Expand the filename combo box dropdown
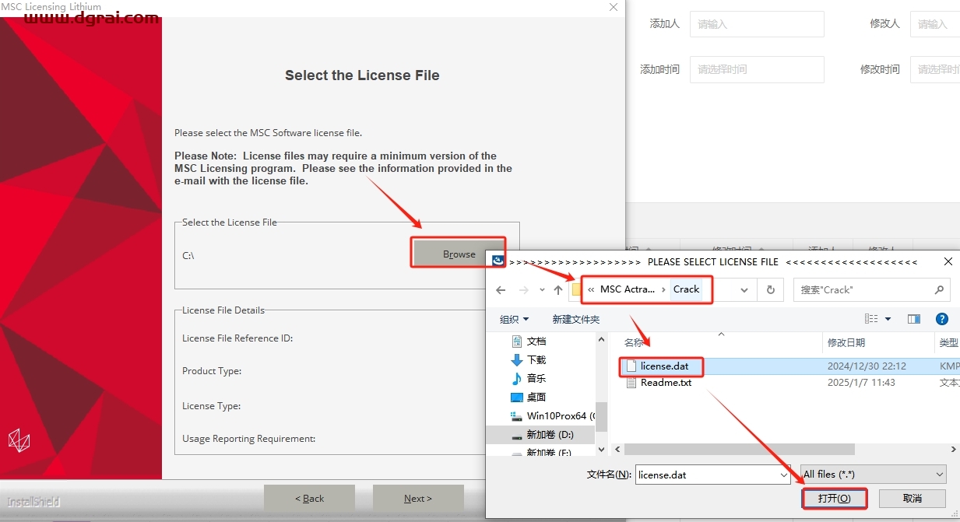This screenshot has height=522, width=960. 784,475
